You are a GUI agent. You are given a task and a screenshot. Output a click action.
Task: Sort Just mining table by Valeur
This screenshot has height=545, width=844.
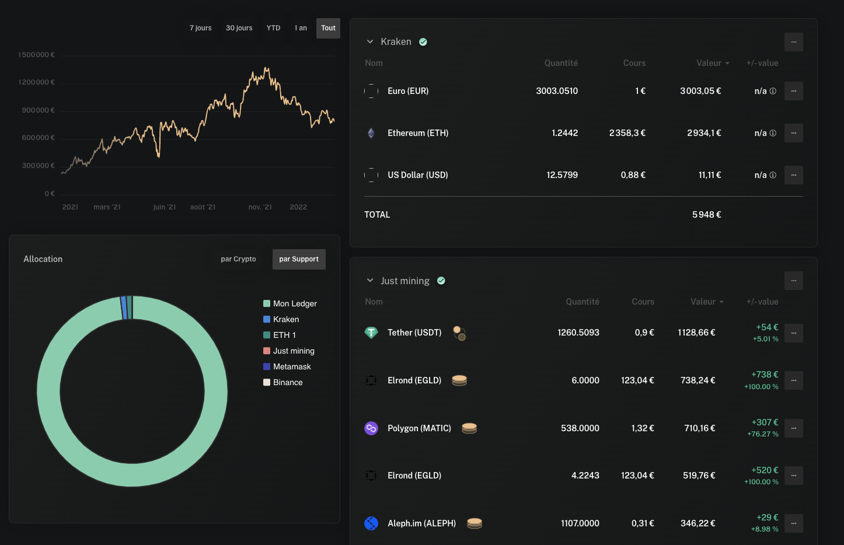coord(707,302)
